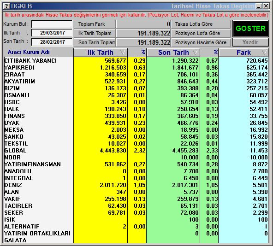Select the OYAK row
273x246 pixels.
(x=136, y=123)
